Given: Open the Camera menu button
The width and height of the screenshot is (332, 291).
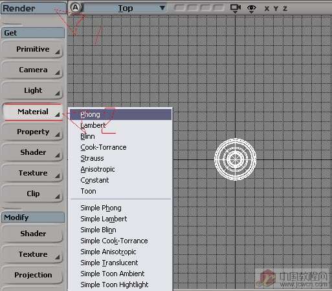Looking at the screenshot, I should point(32,70).
